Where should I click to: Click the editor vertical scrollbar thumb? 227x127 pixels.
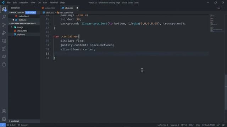(226, 92)
